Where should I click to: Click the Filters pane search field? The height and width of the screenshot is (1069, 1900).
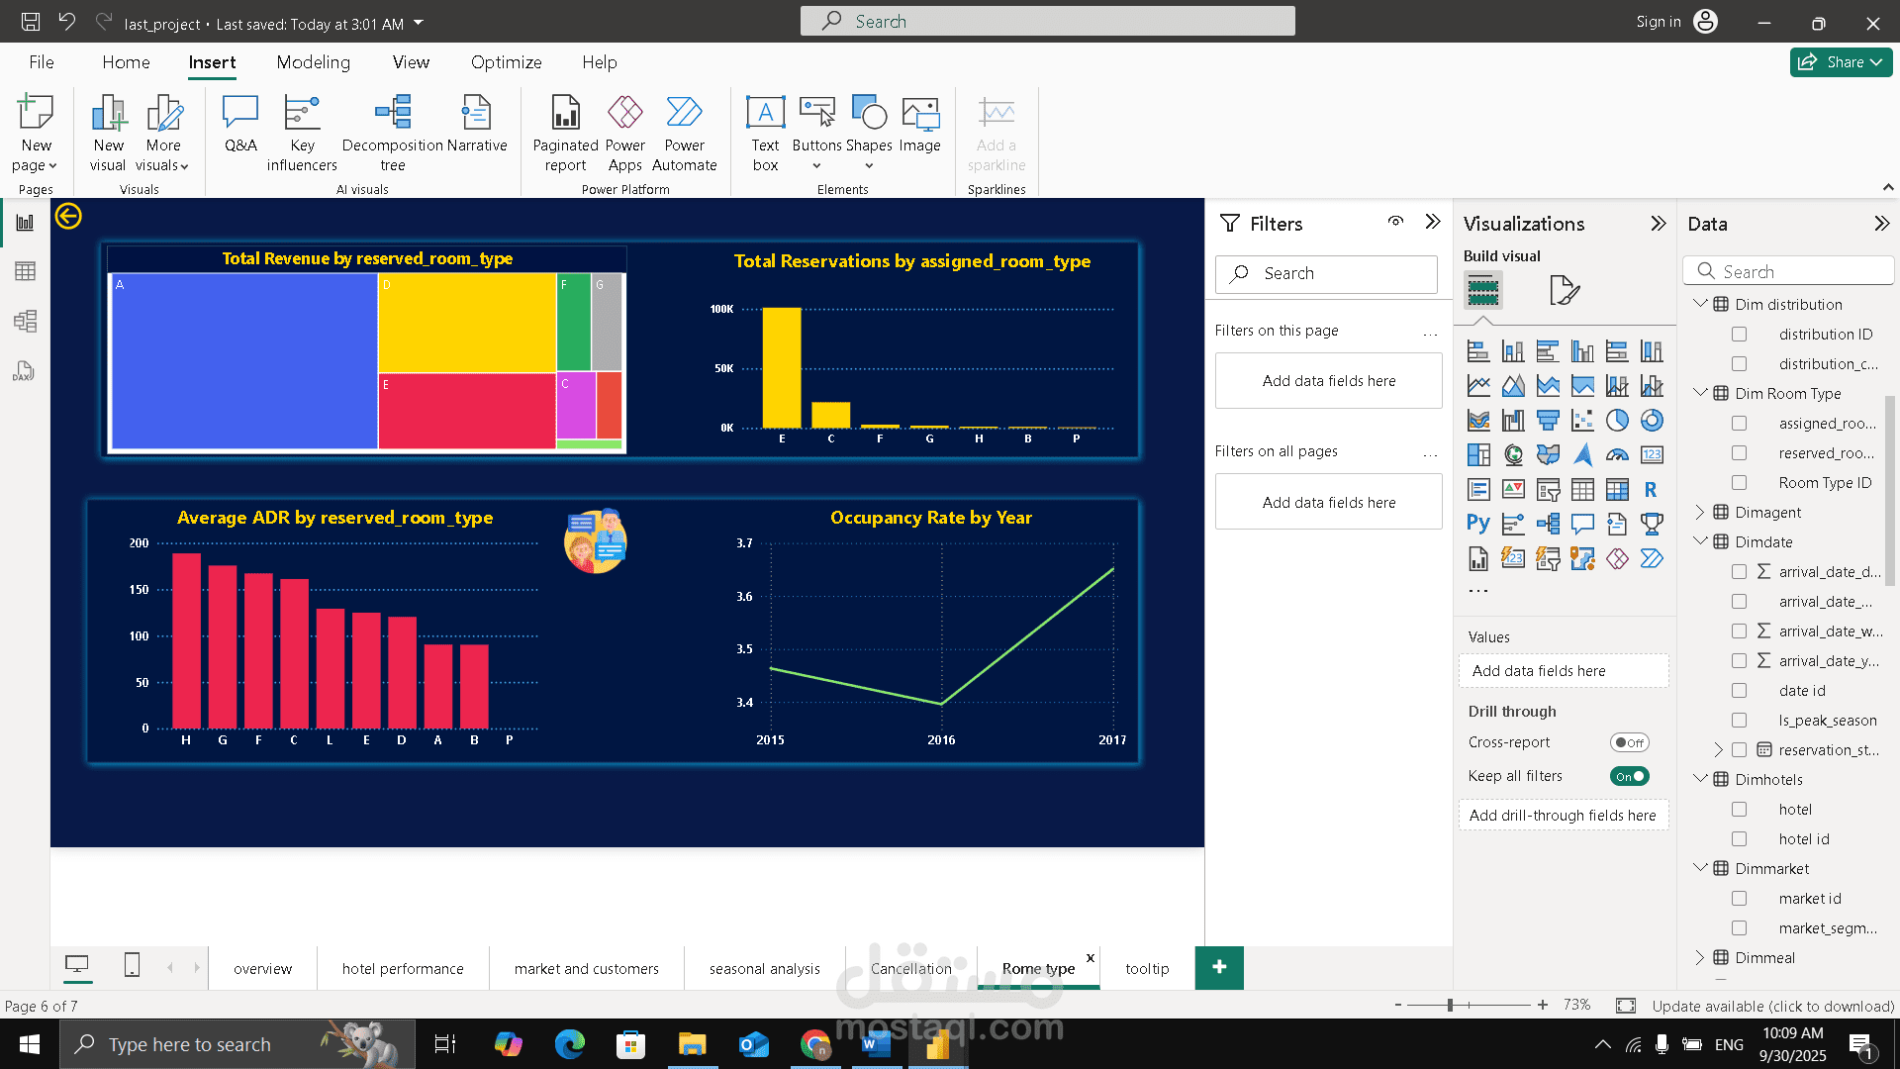(1326, 273)
